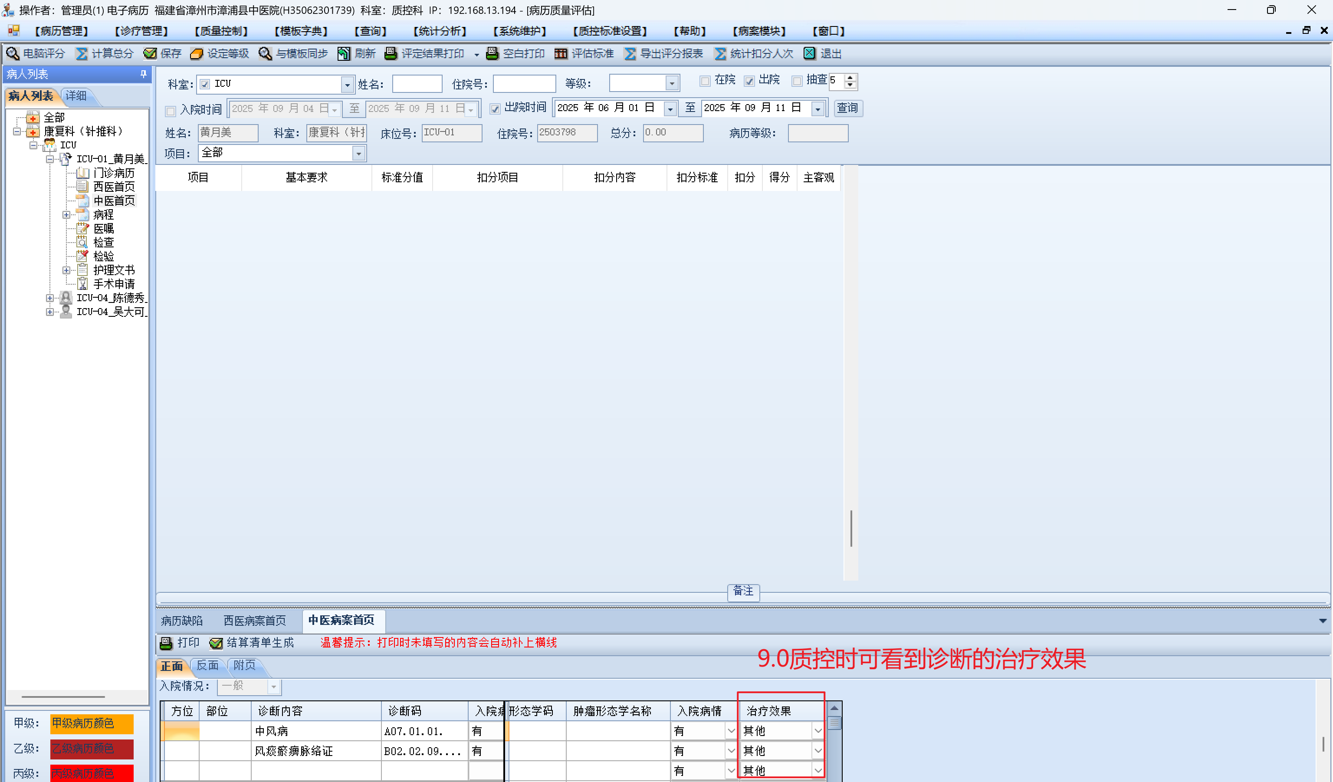Viewport: 1333px width, 782px height.
Task: Click the 评定结果打印 printer icon
Action: 391,53
